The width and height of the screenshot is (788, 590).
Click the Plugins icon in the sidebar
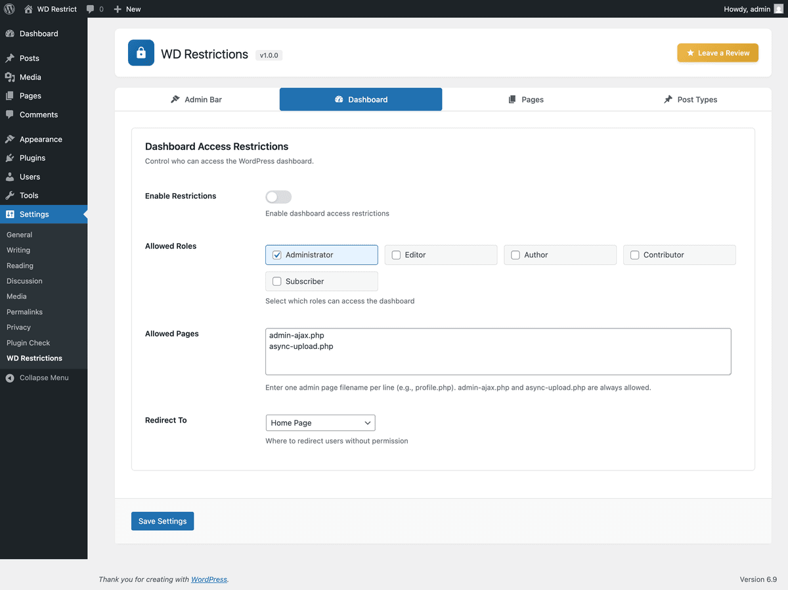tap(11, 158)
